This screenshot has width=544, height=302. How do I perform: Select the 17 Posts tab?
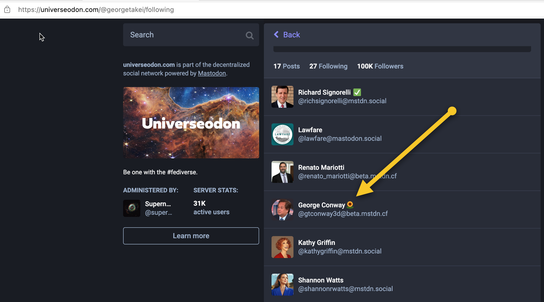click(287, 66)
